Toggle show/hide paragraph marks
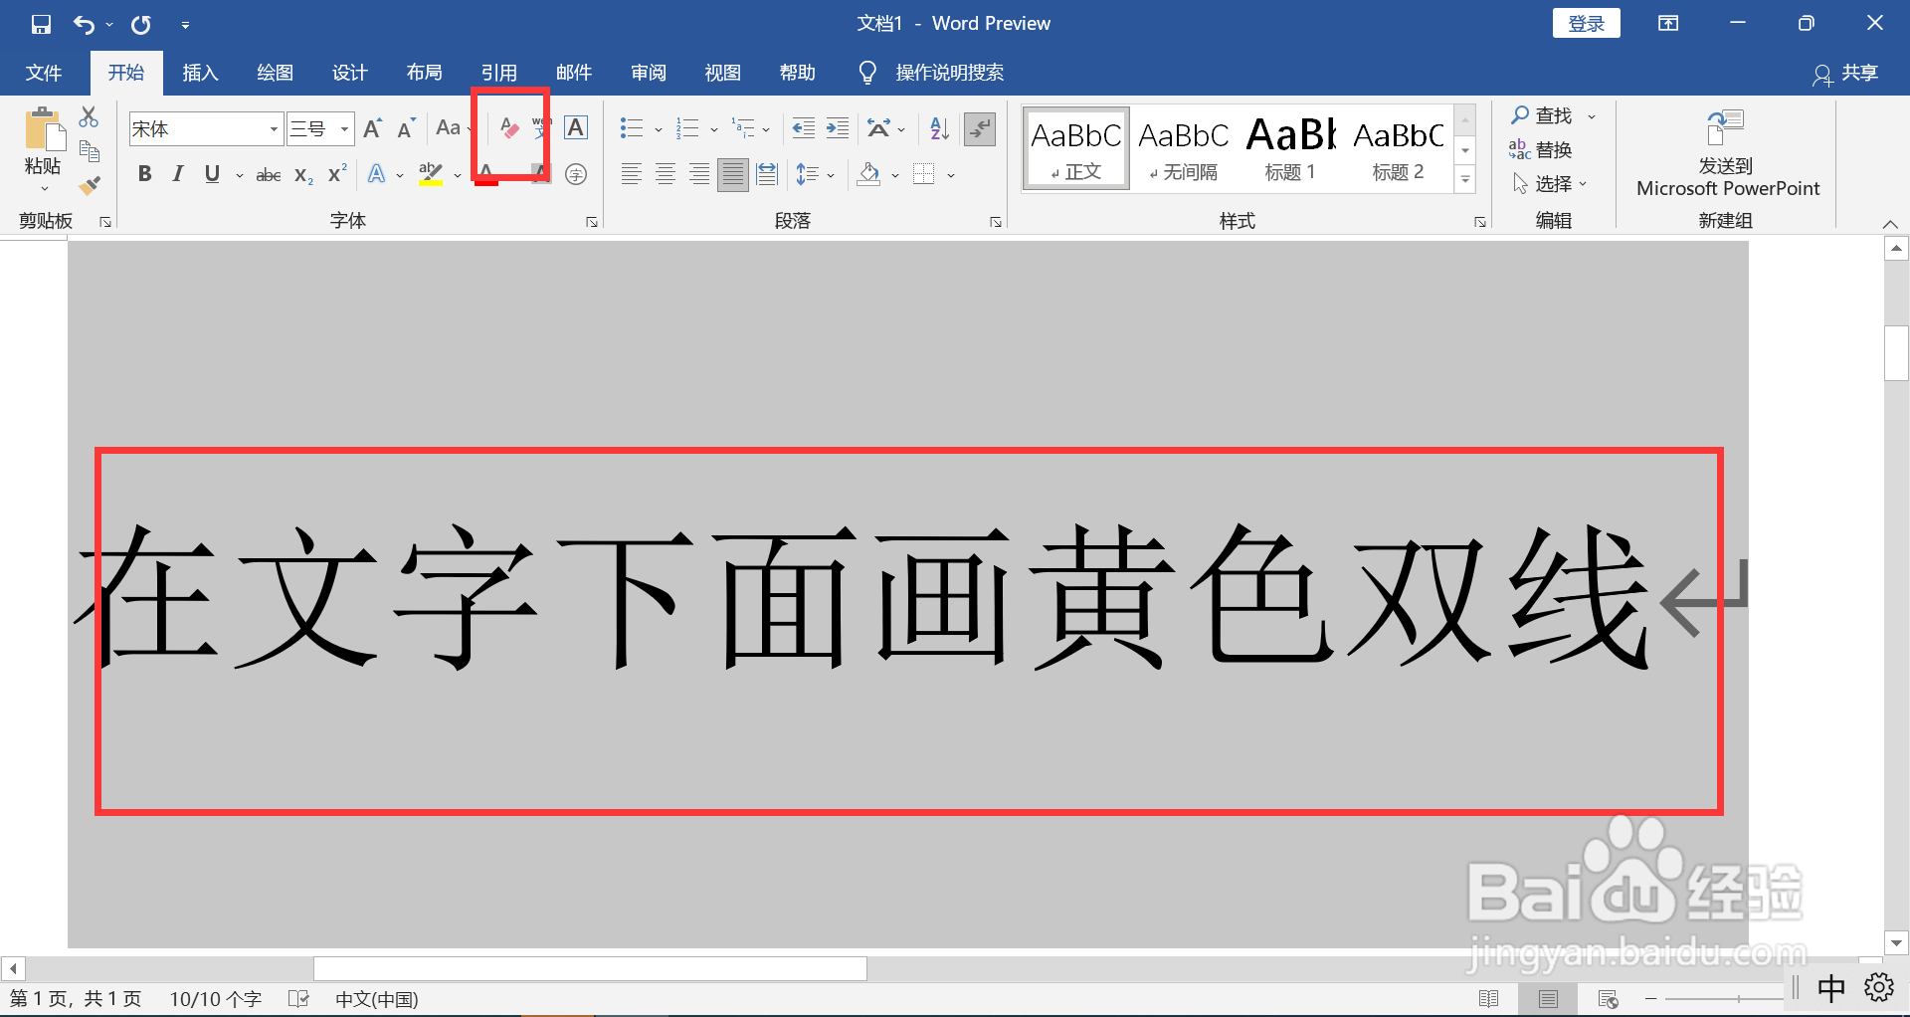This screenshot has height=1017, width=1910. [x=980, y=128]
